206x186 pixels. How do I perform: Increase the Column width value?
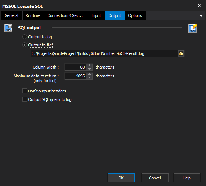(x=90, y=66)
